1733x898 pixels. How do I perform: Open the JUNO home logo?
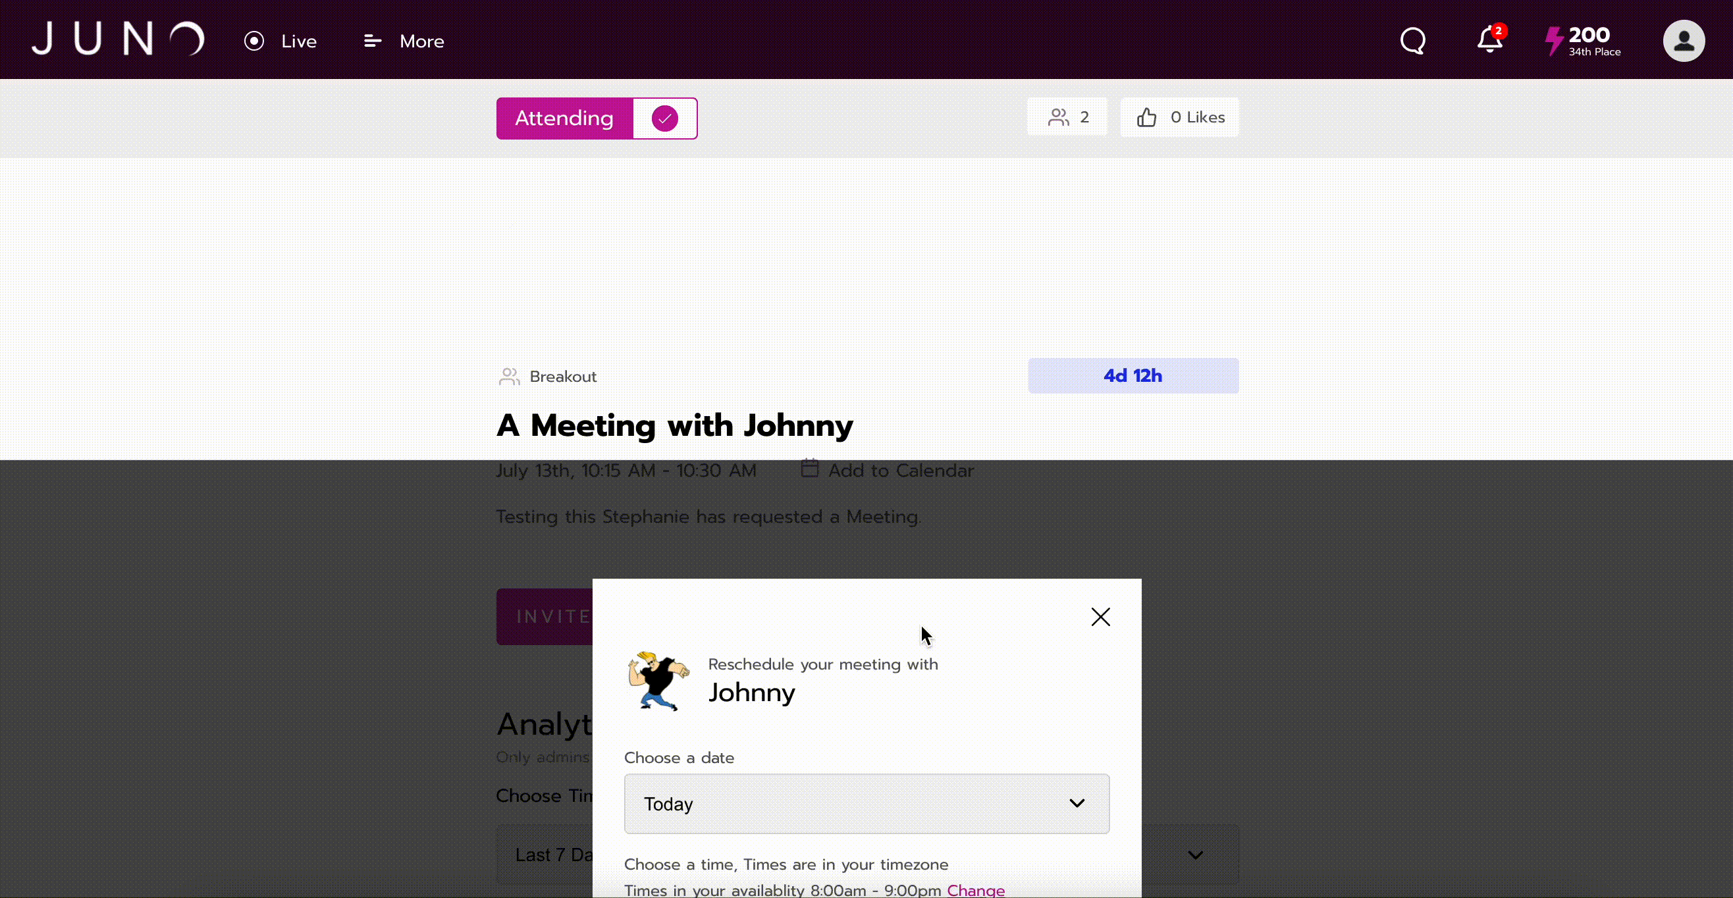[118, 39]
